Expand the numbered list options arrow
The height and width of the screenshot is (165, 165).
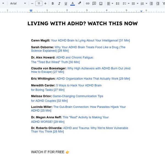147,4
